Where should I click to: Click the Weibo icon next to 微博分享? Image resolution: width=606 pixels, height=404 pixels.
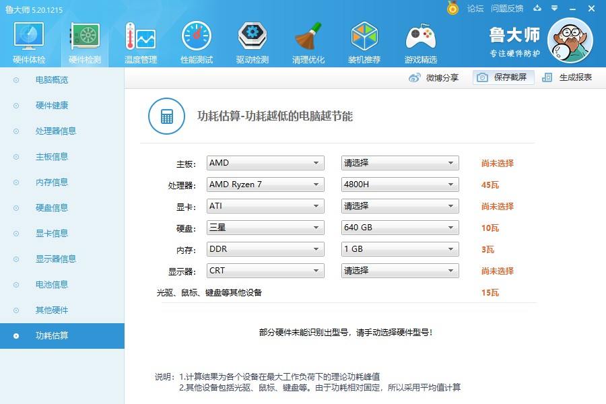pyautogui.click(x=414, y=77)
